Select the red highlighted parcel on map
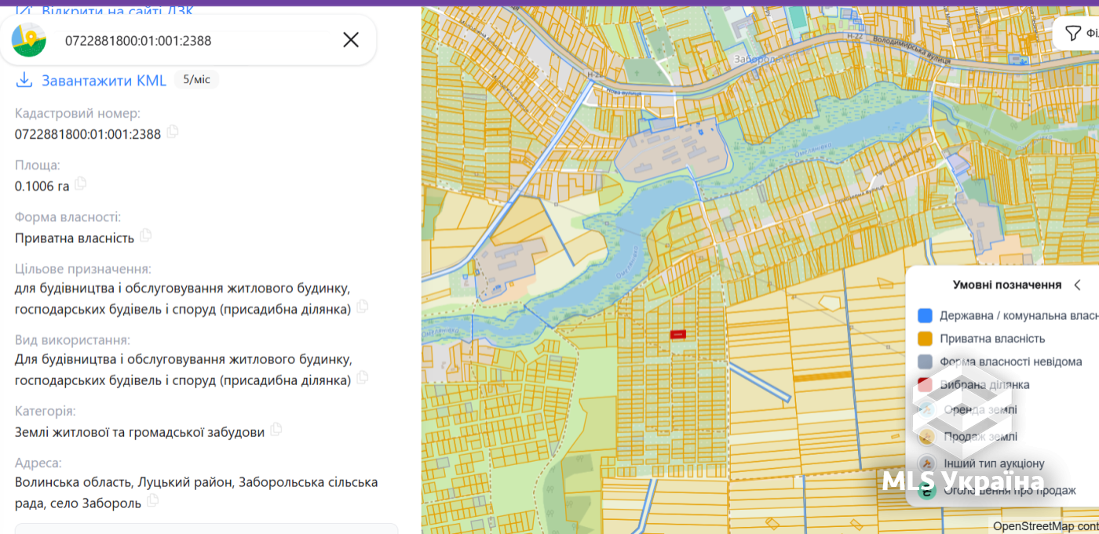1099x534 pixels. coord(677,334)
